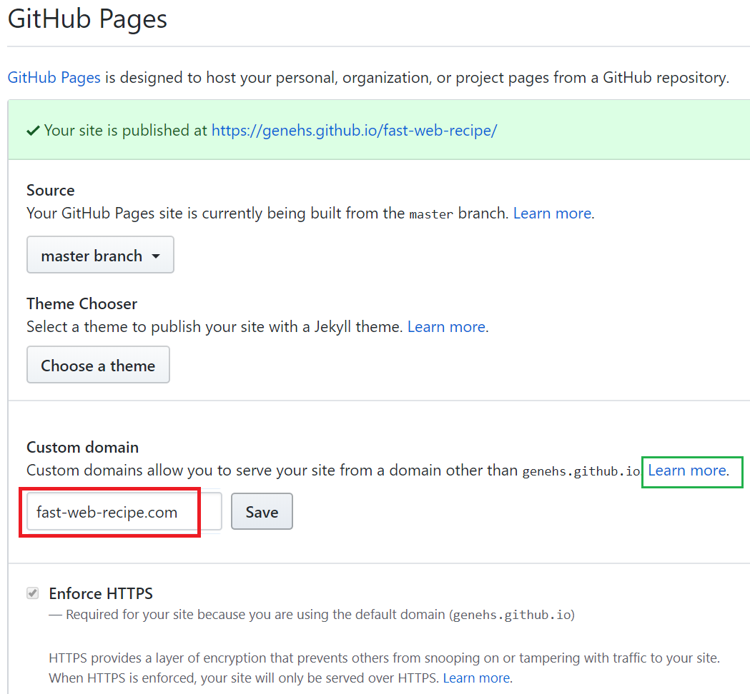750x694 pixels.
Task: Click the green checkmark published icon
Action: 33,131
